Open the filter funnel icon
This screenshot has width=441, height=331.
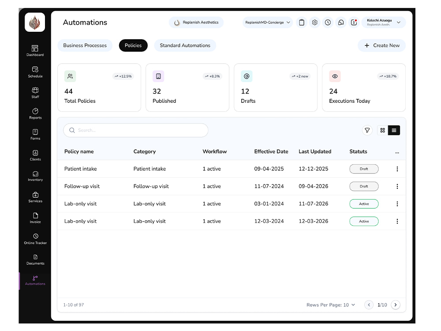367,130
